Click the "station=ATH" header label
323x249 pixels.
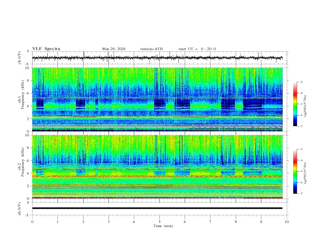pos(151,49)
